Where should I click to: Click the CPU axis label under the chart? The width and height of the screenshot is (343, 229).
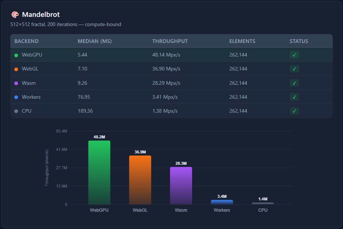262,210
